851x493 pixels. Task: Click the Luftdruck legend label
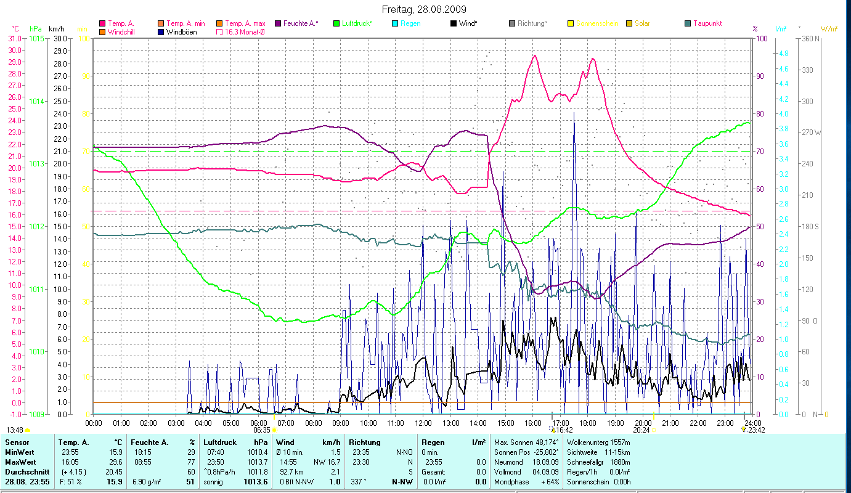coord(357,24)
